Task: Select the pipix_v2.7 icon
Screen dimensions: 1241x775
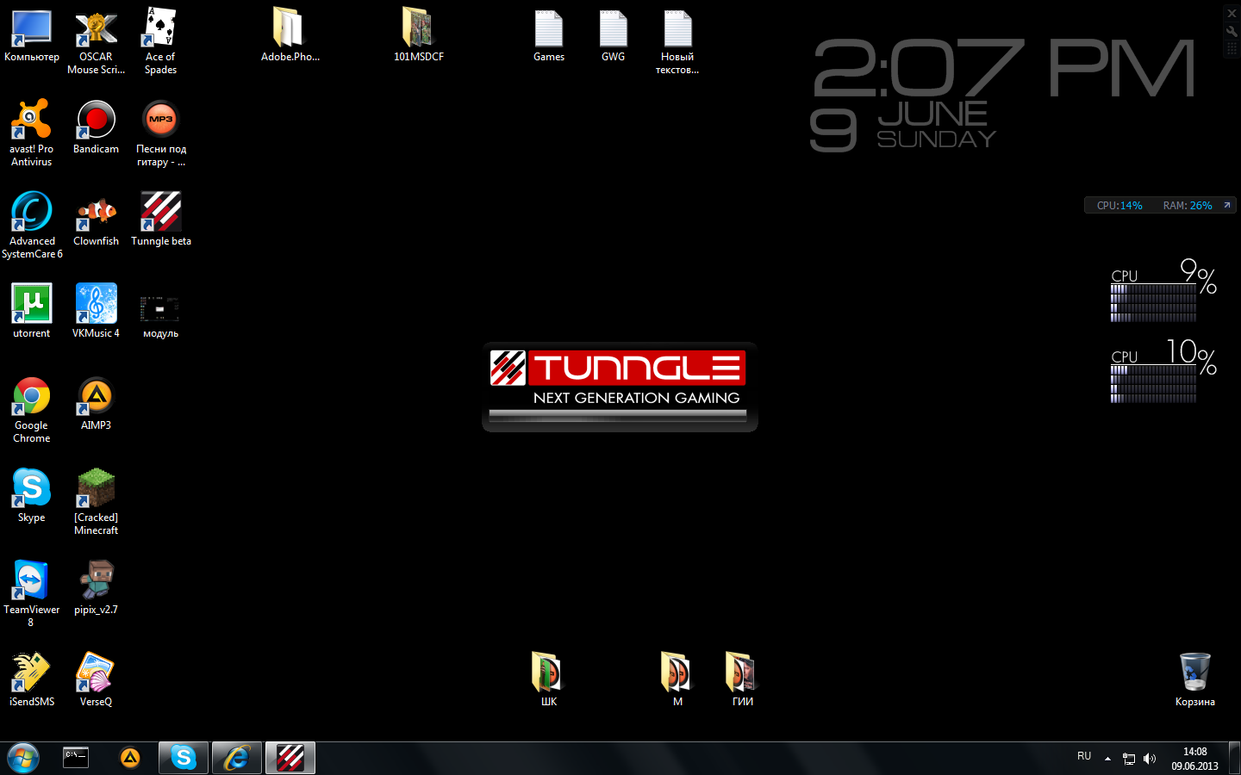Action: pyautogui.click(x=96, y=588)
